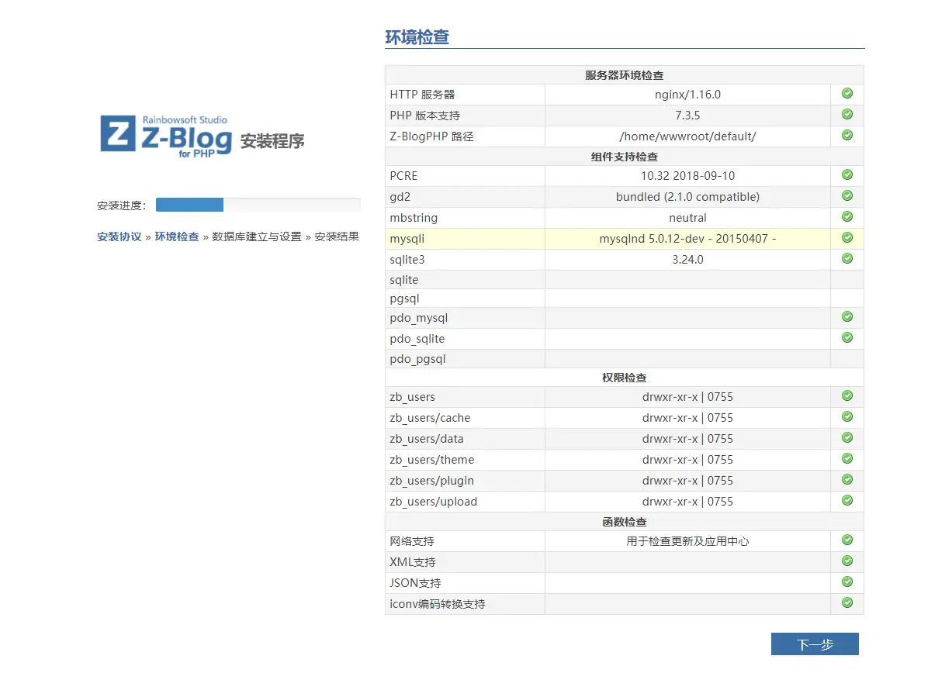This screenshot has width=952, height=673.
Task: Click the green check icon for zb_users/upload
Action: [x=847, y=500]
